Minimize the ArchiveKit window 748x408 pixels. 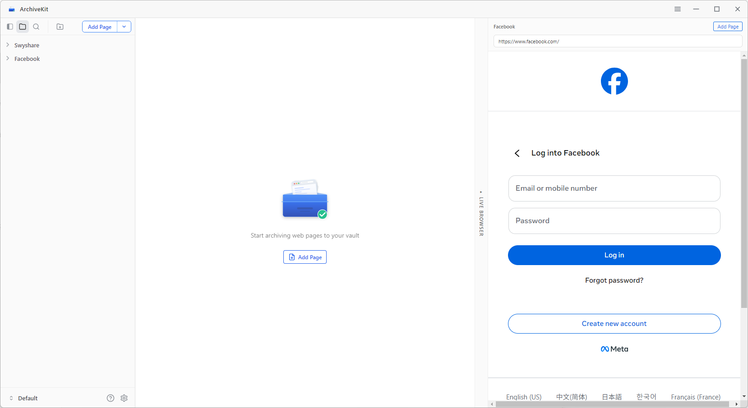tap(696, 9)
